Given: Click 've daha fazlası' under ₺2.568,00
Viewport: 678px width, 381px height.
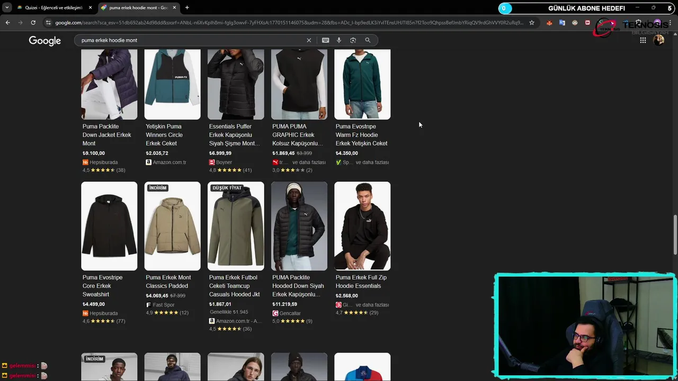Looking at the screenshot, I should pos(372,305).
